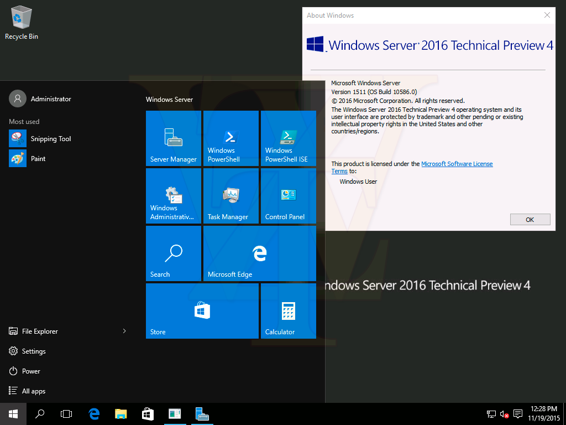Open the Windows PowerShell ISE tile
Image resolution: width=566 pixels, height=425 pixels.
pos(289,138)
